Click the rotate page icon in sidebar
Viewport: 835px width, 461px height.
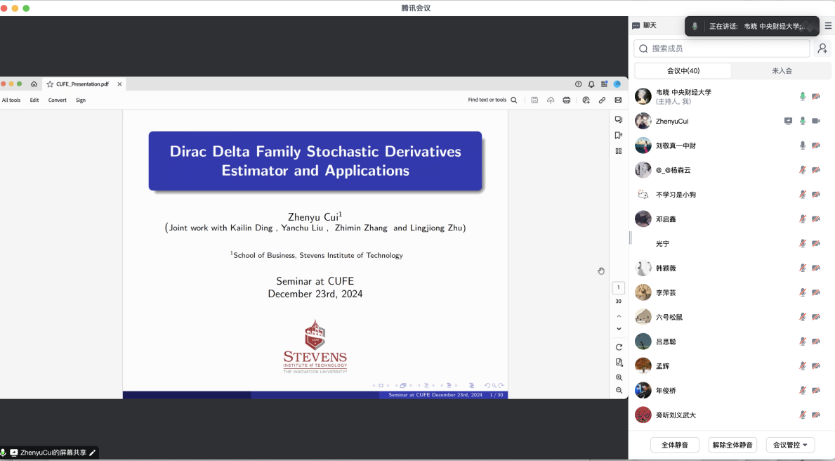point(619,347)
